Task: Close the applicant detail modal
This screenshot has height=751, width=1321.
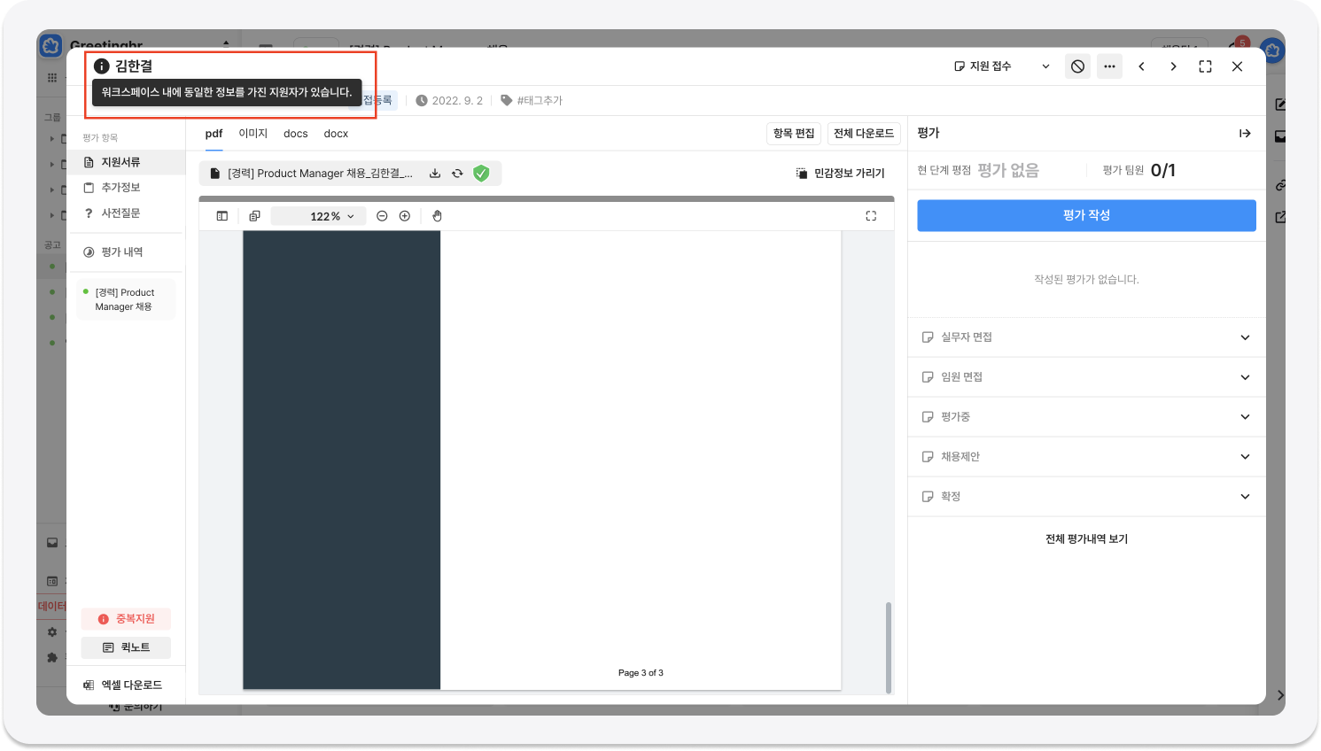Action: coord(1237,66)
